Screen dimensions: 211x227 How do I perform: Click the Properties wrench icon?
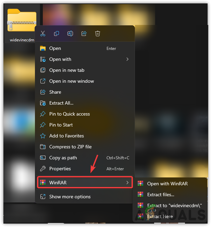pyautogui.click(x=43, y=169)
